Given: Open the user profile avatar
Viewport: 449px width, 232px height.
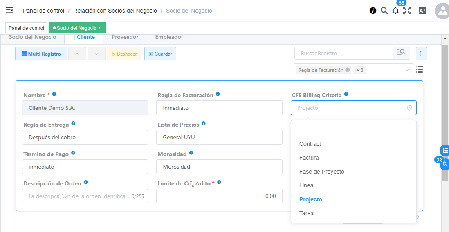Looking at the screenshot, I should [442, 11].
